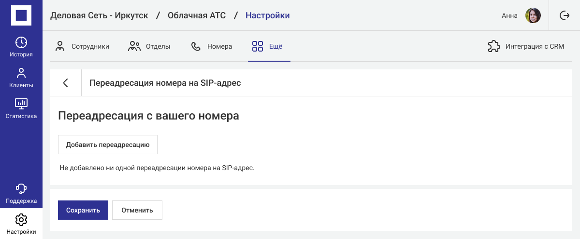The image size is (580, 239).
Task: Switch to the Отделы tab
Action: tap(149, 47)
